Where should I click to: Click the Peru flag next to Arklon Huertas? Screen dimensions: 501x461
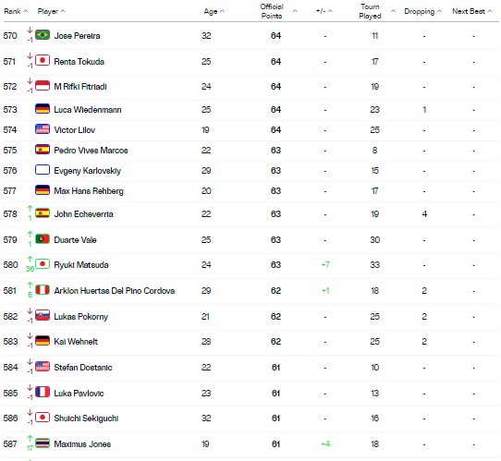click(43, 290)
